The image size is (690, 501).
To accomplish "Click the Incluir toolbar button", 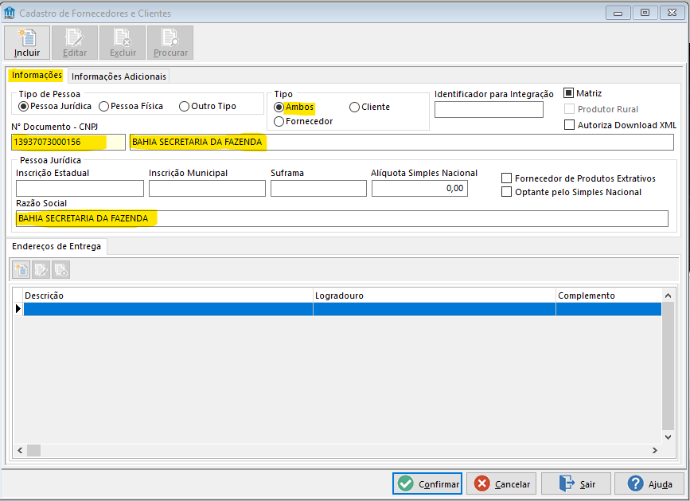I will coord(27,42).
